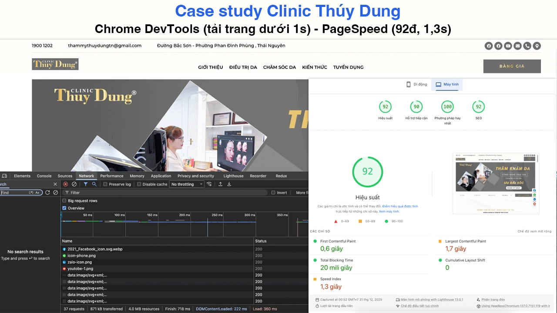Stop recording the network log
The image size is (557, 313).
point(66,184)
